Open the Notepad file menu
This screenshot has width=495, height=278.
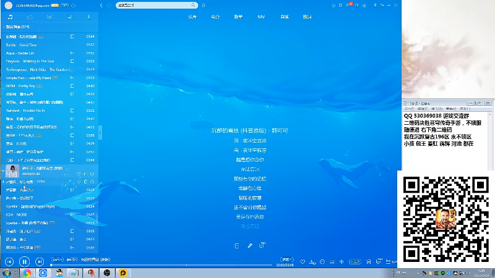[x=410, y=109]
